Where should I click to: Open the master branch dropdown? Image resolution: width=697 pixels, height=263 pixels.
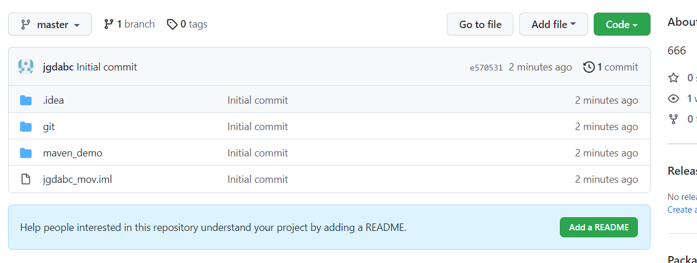coord(50,24)
